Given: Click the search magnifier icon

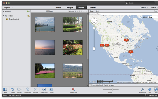Looking at the screenshot, I should coord(126,3).
